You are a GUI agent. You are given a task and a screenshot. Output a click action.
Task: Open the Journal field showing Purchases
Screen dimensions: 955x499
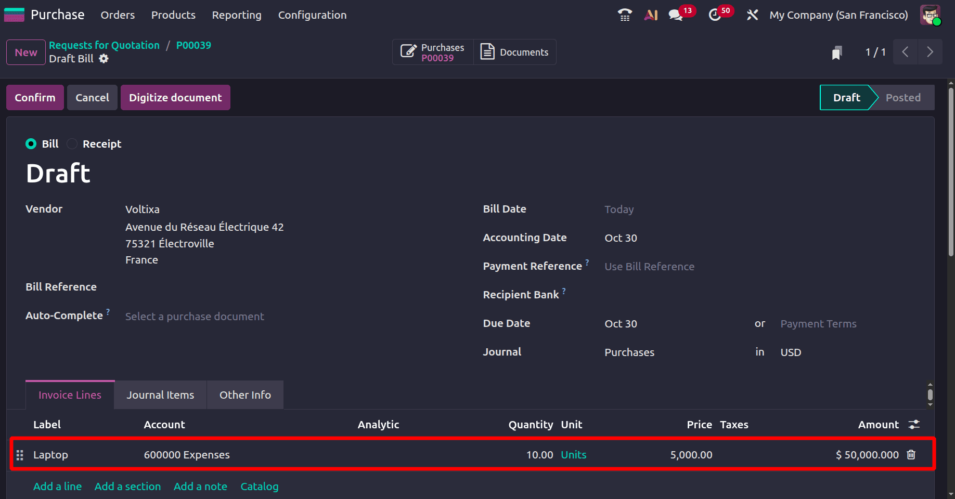pos(629,352)
